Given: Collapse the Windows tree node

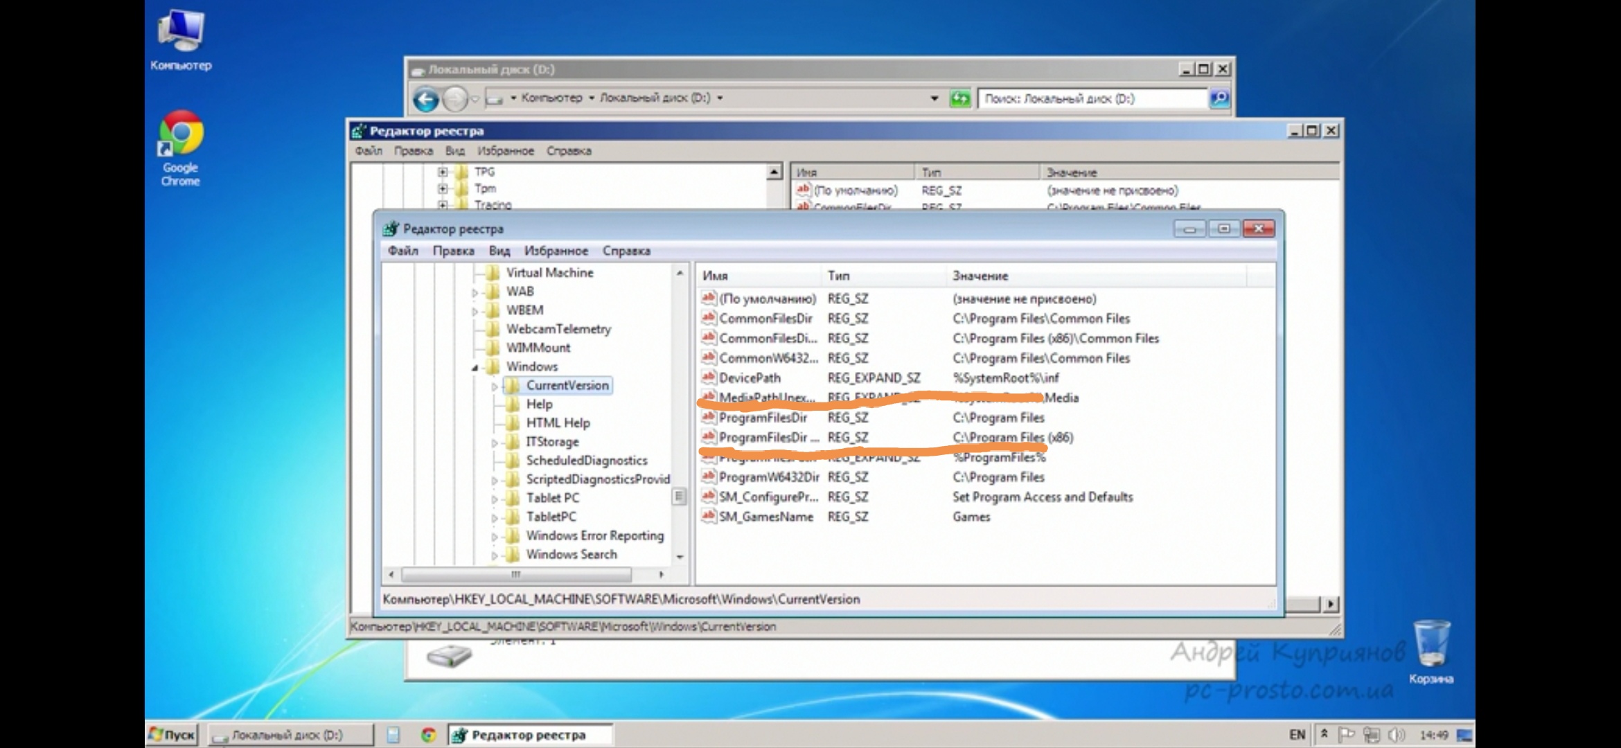Looking at the screenshot, I should (475, 367).
